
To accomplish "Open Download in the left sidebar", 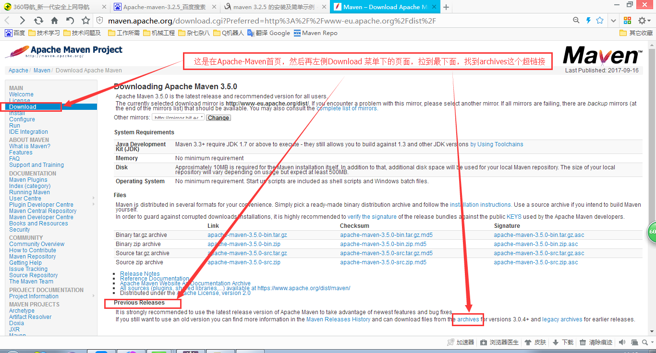I will click(x=23, y=106).
